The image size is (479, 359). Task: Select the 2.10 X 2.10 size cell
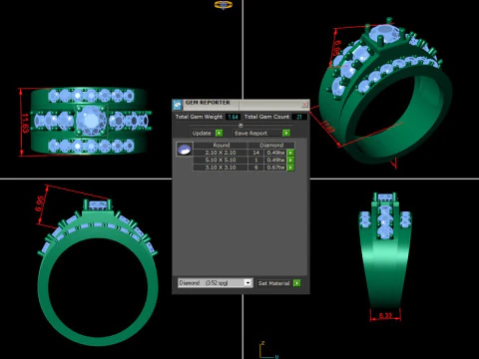click(221, 153)
